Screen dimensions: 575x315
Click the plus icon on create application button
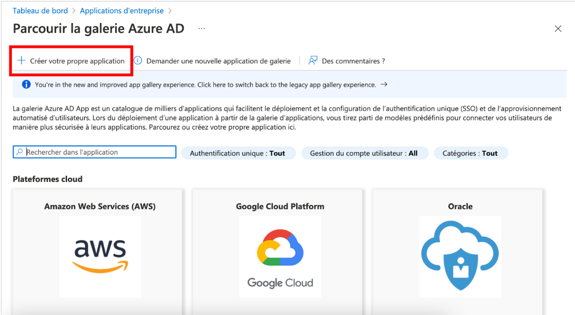click(x=21, y=60)
